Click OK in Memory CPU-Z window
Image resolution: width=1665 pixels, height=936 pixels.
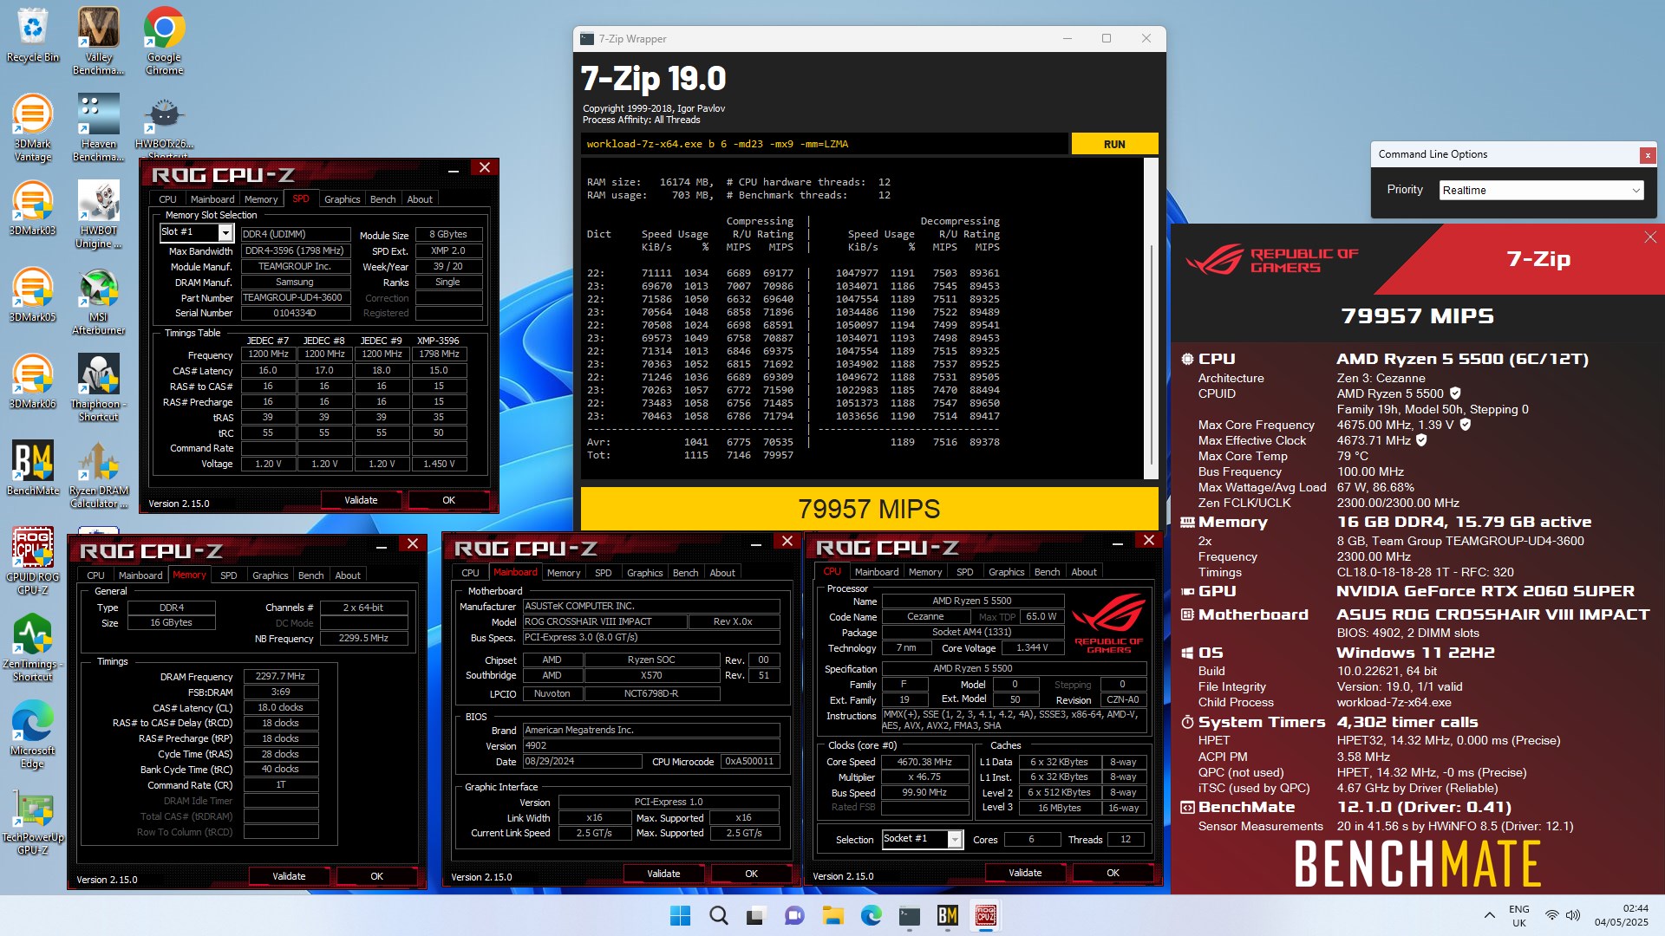point(376,876)
